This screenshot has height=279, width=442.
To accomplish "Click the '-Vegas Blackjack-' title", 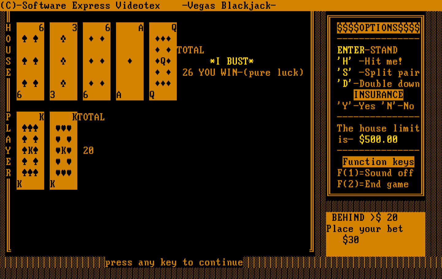I will coord(229,6).
